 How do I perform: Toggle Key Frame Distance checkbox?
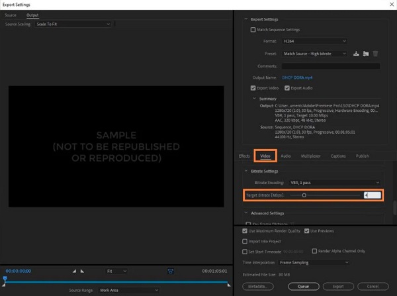(x=248, y=224)
